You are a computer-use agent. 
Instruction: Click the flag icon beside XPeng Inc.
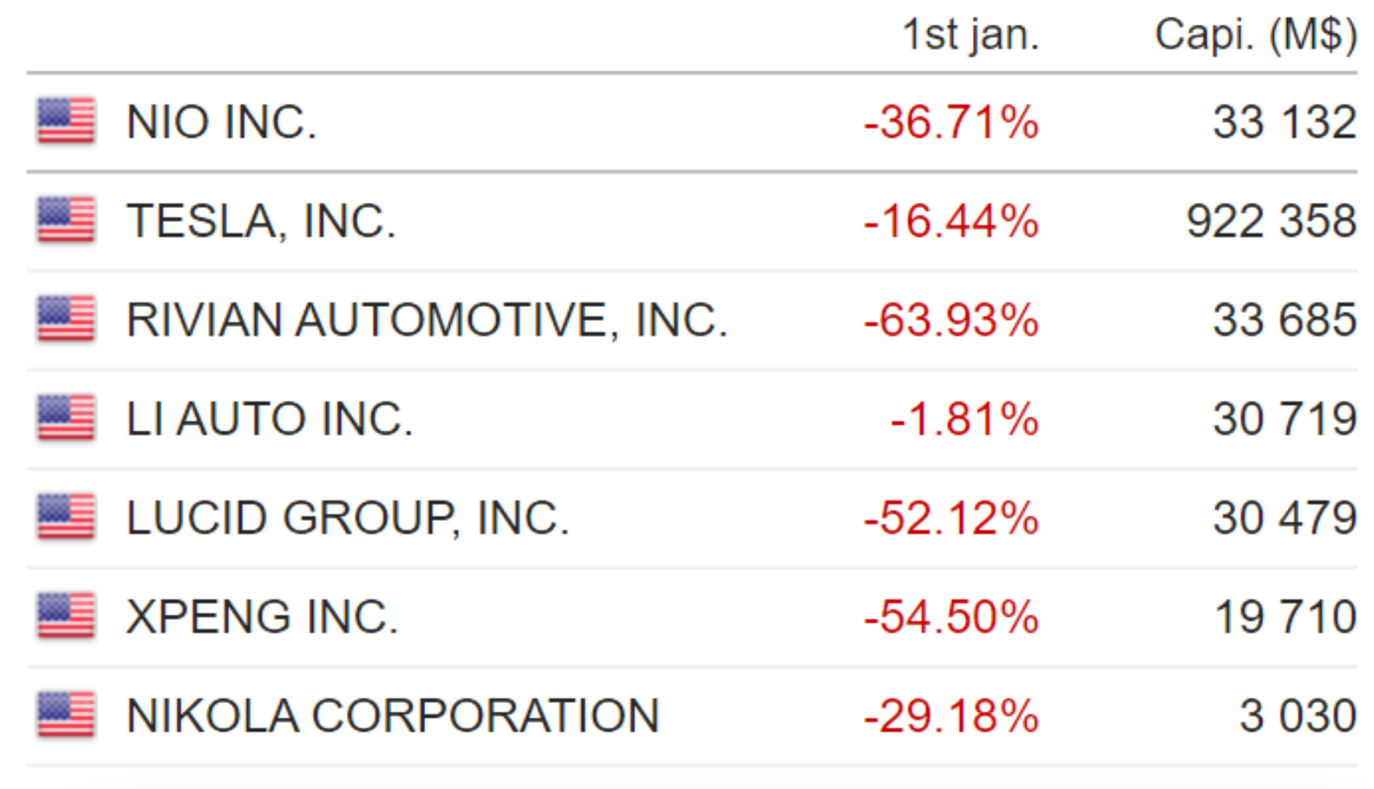click(x=66, y=615)
